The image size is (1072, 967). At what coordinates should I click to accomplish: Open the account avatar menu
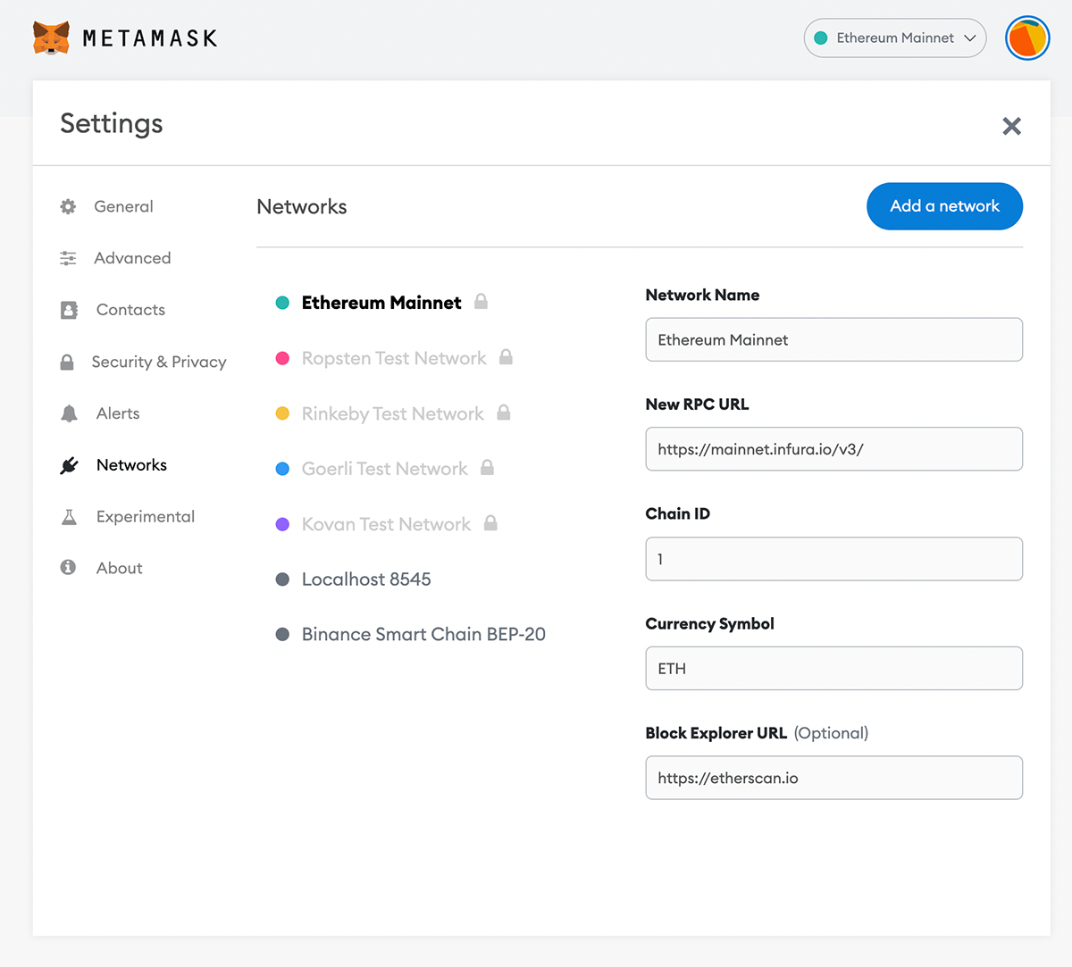click(x=1027, y=38)
